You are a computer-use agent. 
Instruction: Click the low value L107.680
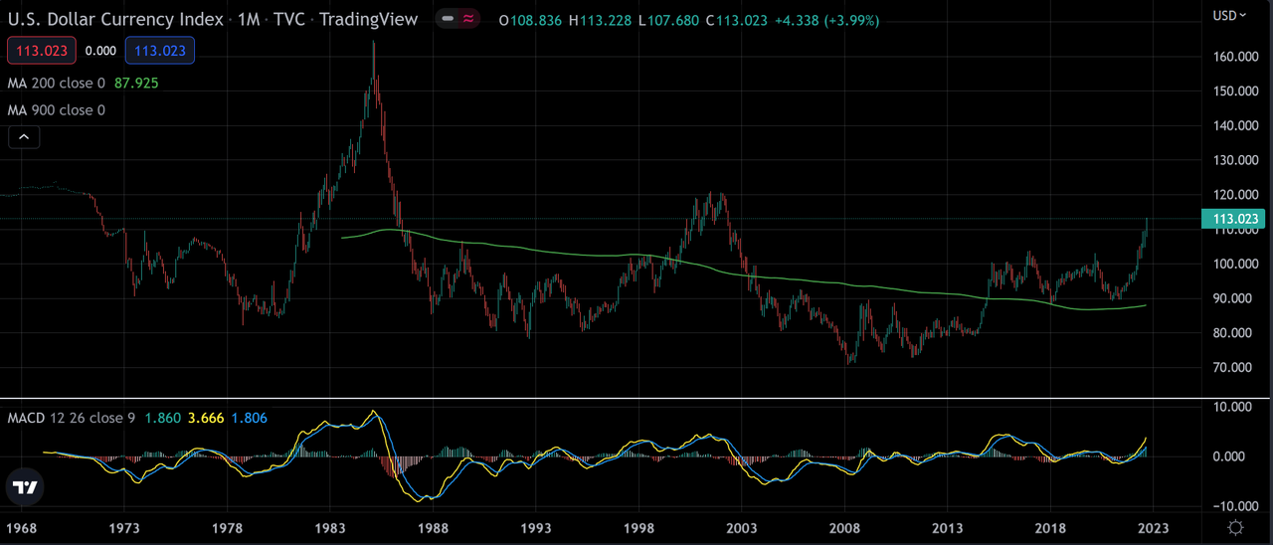670,20
